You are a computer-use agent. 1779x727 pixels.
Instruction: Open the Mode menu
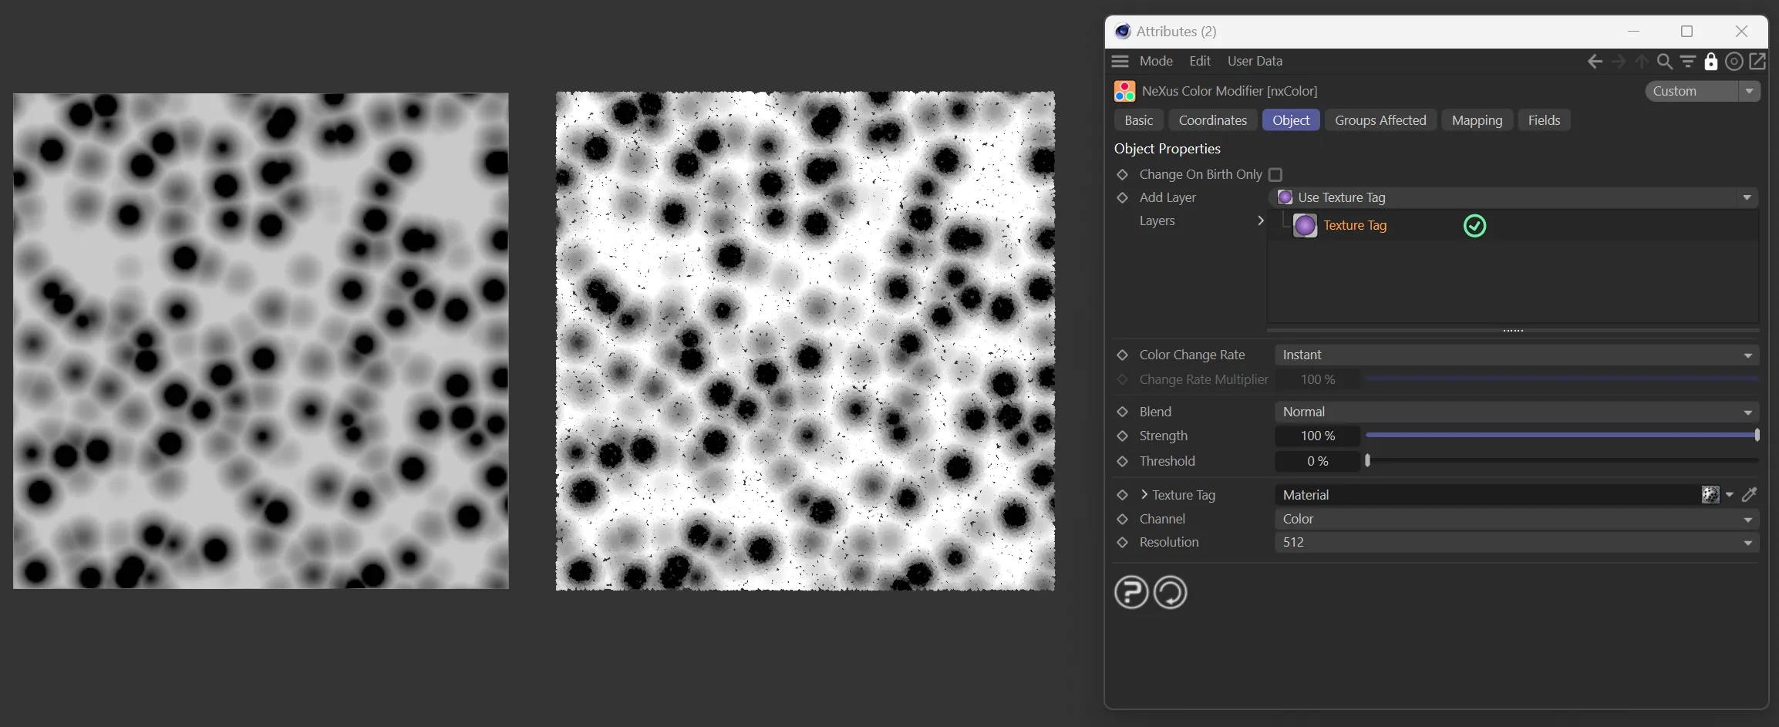[x=1155, y=62]
